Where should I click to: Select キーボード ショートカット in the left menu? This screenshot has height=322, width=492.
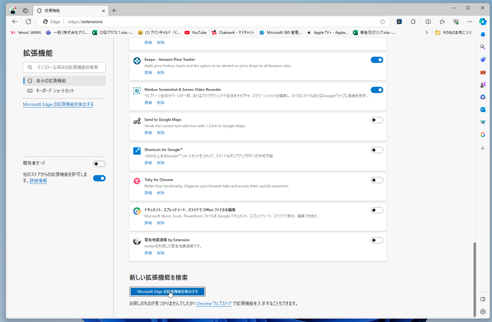coord(64,91)
